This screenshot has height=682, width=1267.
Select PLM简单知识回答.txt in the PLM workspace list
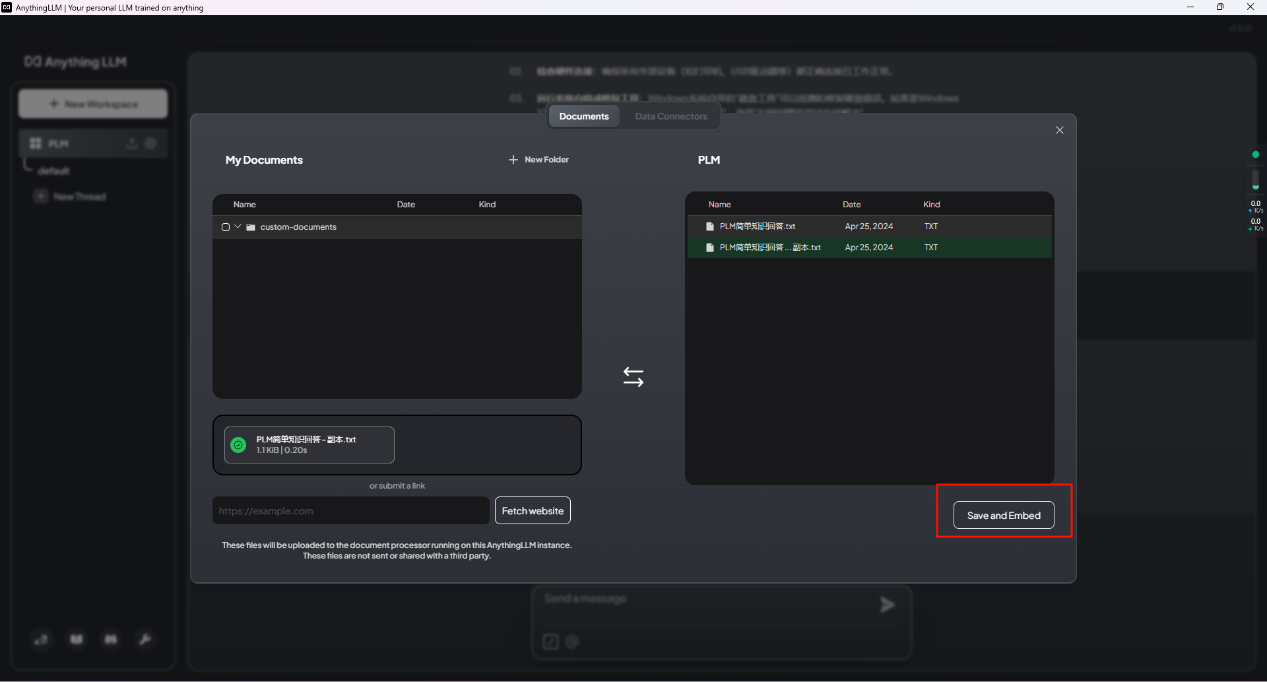869,226
